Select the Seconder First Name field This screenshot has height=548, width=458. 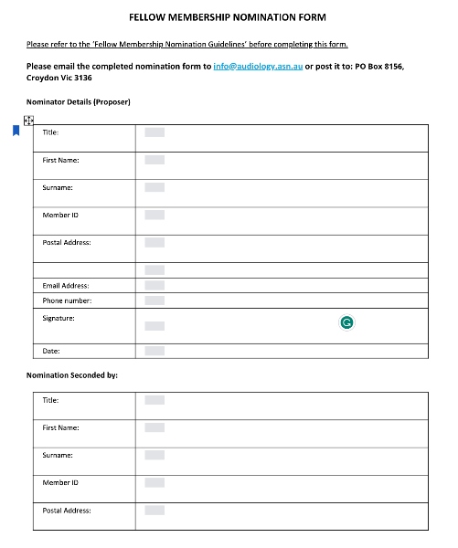[154, 427]
